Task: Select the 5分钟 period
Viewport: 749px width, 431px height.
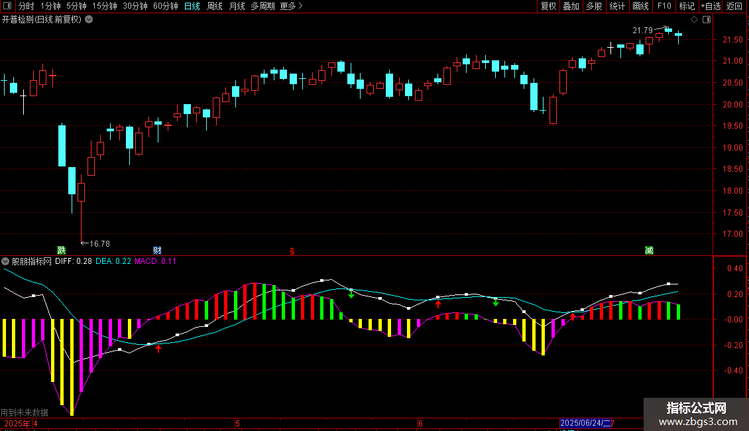Action: coord(76,6)
